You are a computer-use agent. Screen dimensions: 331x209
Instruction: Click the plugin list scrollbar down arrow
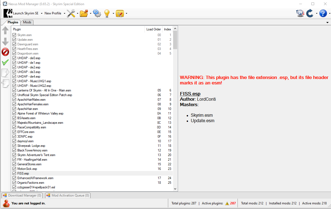point(175,189)
